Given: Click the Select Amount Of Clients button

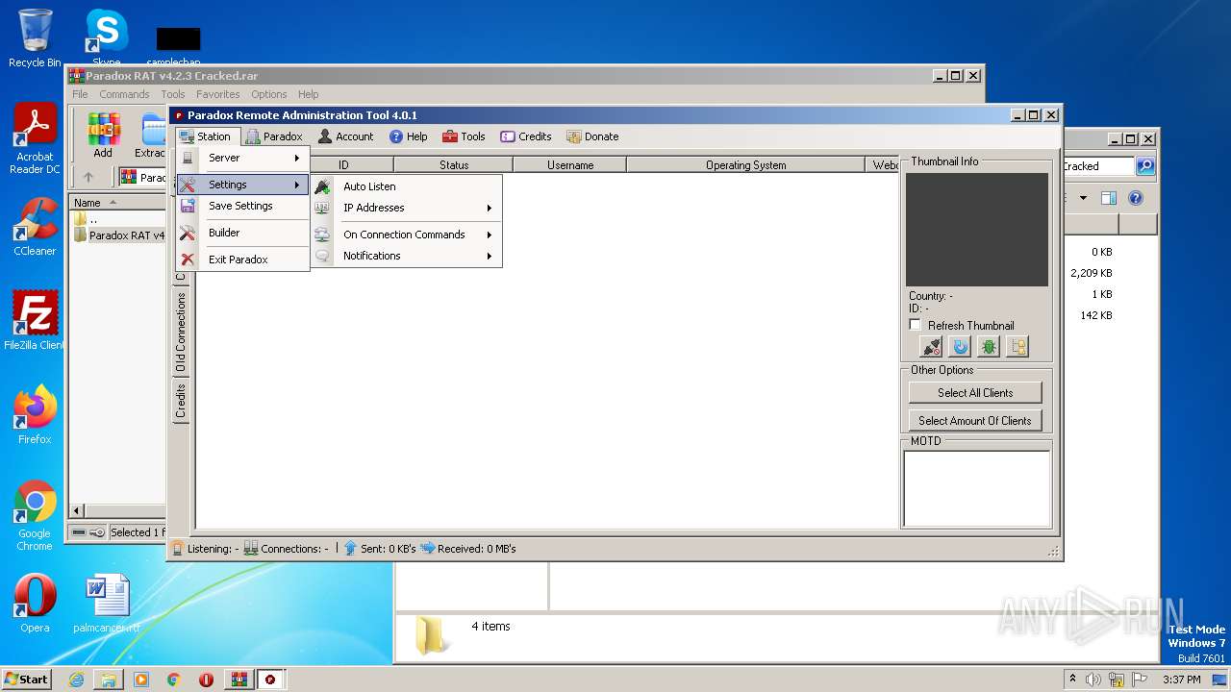Looking at the screenshot, I should [x=975, y=420].
